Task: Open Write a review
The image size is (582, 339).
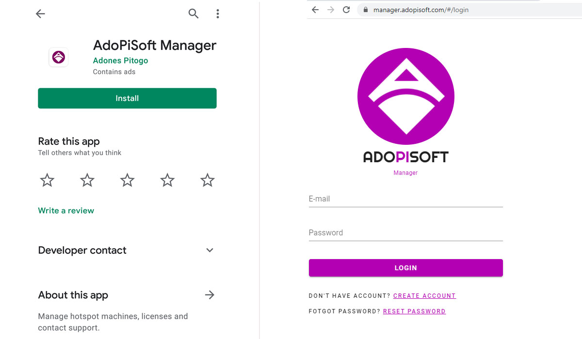Action: pos(66,210)
